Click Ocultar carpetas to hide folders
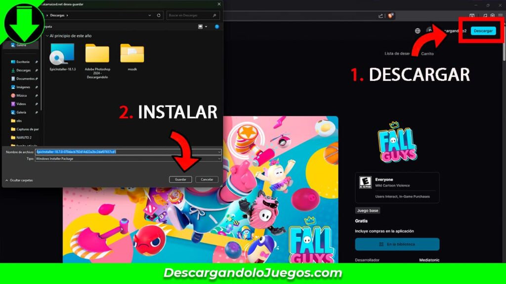506x284 pixels. (19, 180)
